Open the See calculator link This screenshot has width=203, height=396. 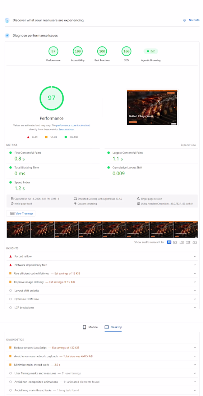pos(66,129)
